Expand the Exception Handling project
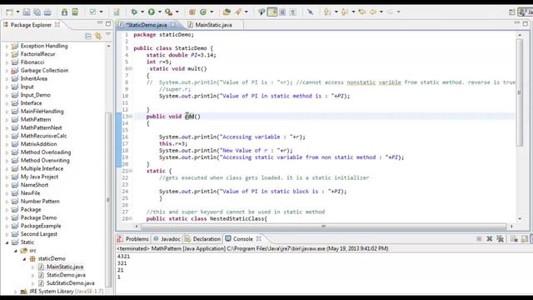This screenshot has width=533, height=300. coord(7,46)
